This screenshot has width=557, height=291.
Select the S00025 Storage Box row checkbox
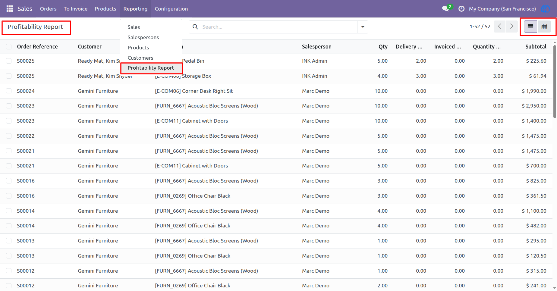[9, 76]
